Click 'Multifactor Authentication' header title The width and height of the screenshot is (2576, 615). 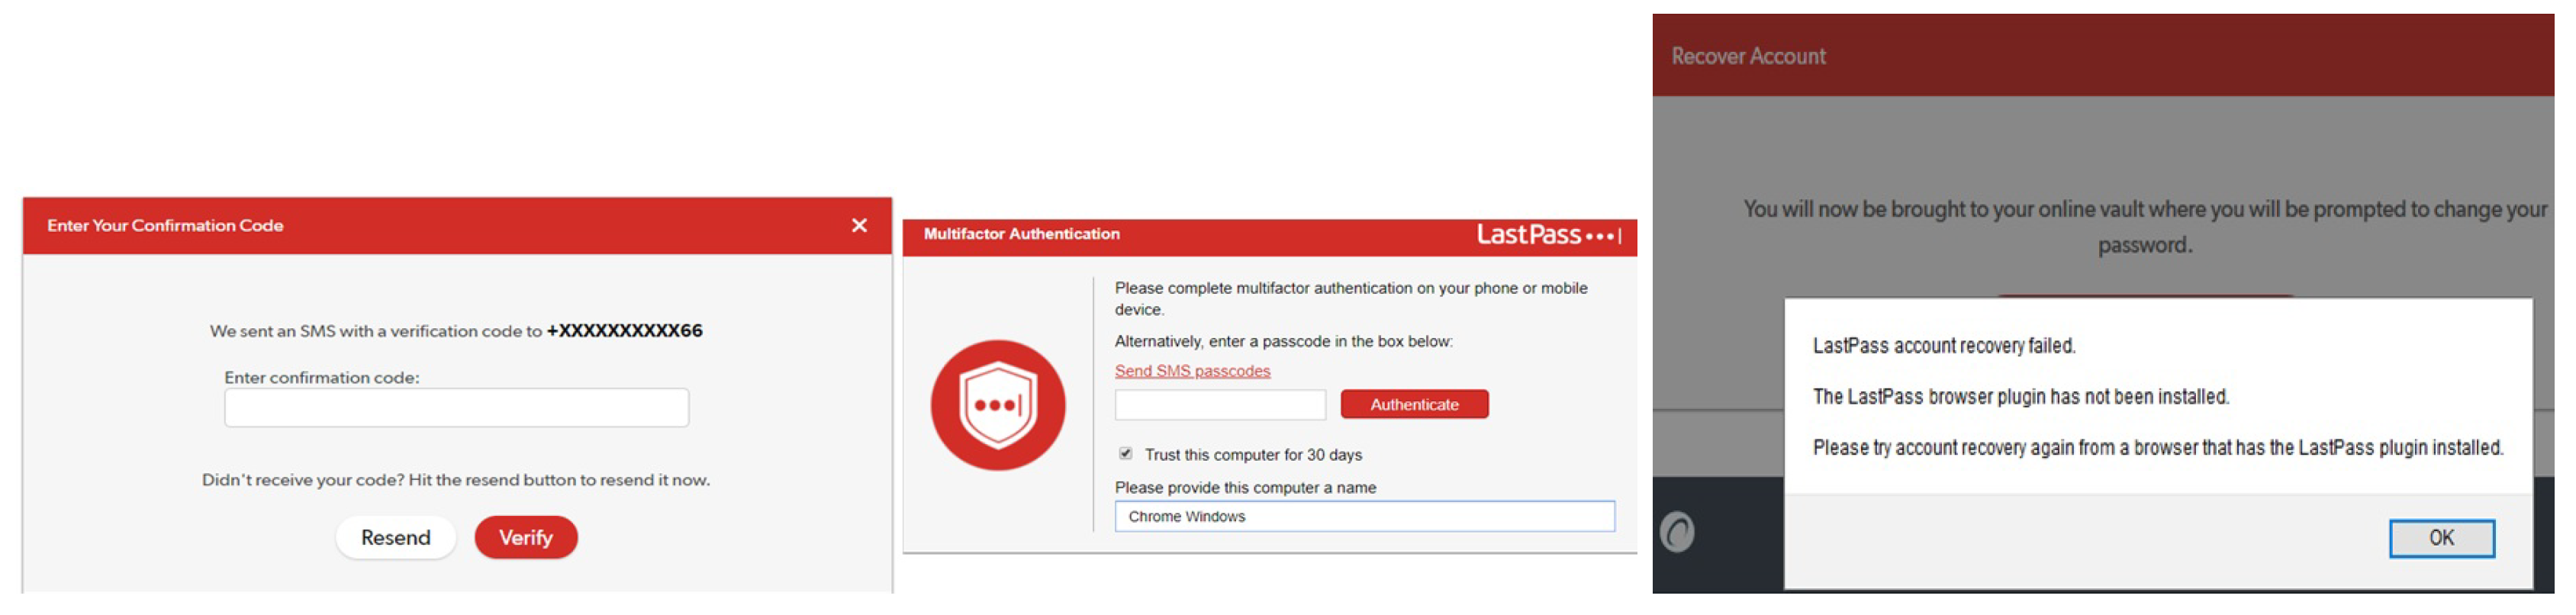coord(1021,234)
